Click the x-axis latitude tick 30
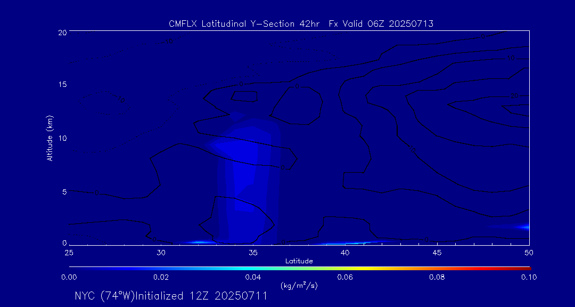Viewport: 575px width, 307px height. click(161, 253)
